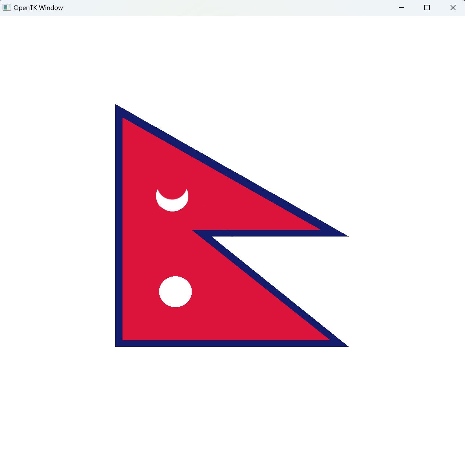Click the OpenTK application icon in titlebar
465x455 pixels.
point(7,7)
